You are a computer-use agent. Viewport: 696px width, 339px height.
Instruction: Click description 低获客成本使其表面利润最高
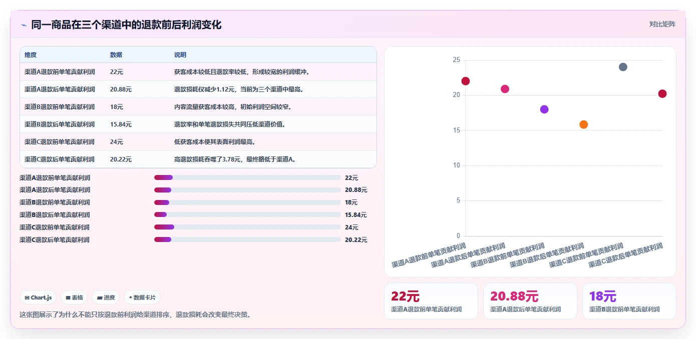pos(215,142)
